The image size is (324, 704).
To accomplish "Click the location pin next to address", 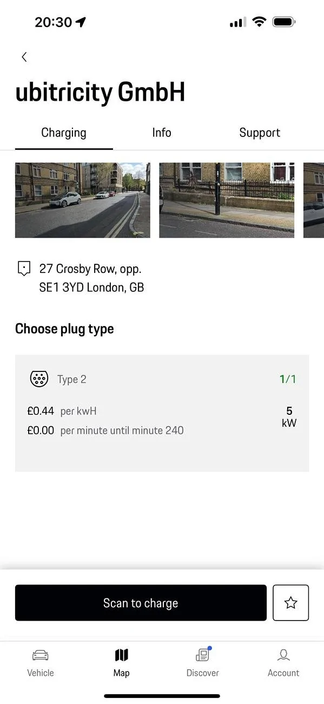I will tap(23, 268).
